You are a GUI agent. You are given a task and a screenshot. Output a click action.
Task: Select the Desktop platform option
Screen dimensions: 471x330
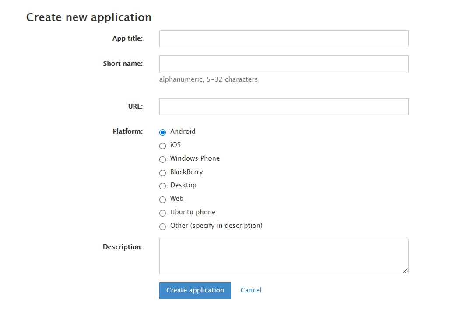click(162, 186)
